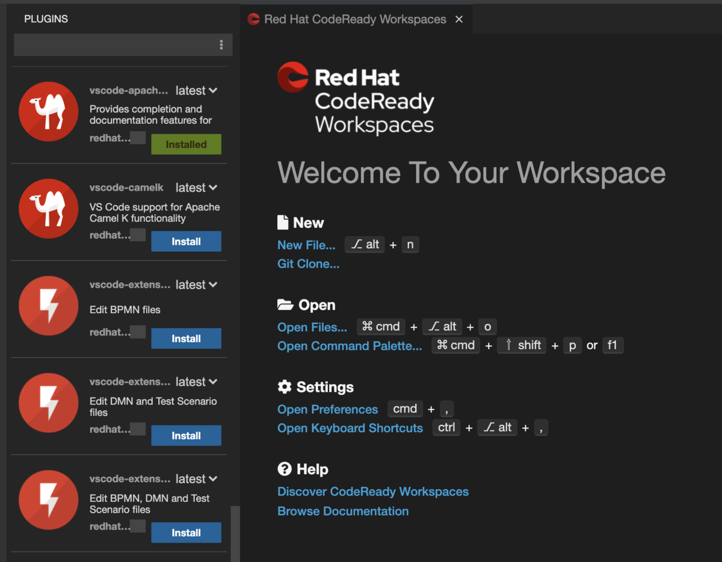Screen dimensions: 722x562
Task: Expand version dropdown for vscode-apache plugin
Action: click(196, 91)
